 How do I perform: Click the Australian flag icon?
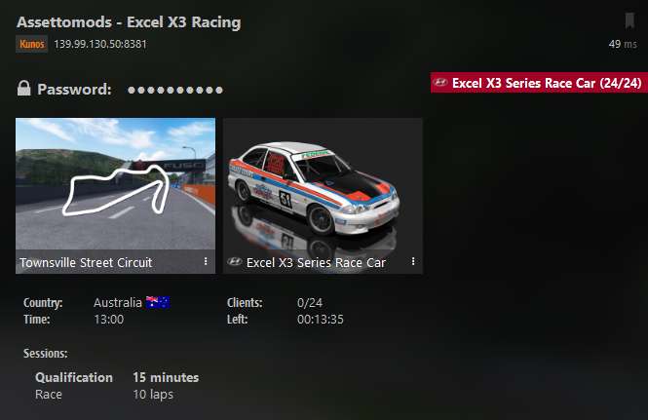[x=158, y=303]
